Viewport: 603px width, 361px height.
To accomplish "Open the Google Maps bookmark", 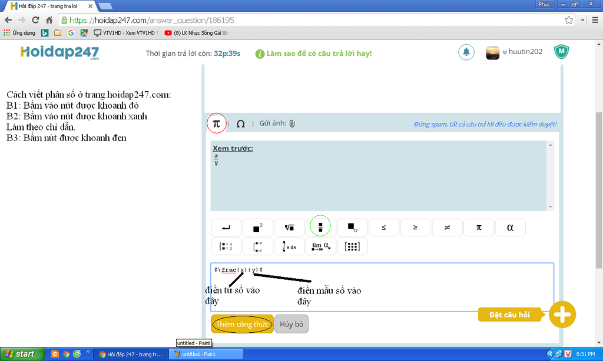I will point(84,33).
